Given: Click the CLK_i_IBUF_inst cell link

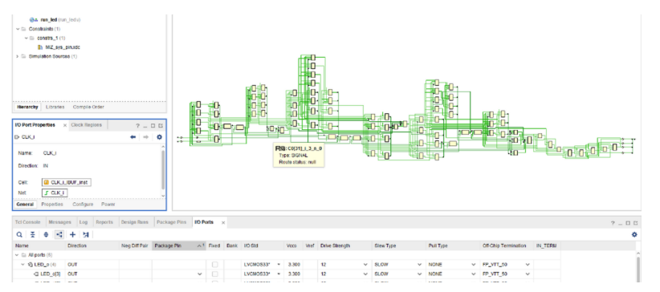Looking at the screenshot, I should tap(67, 183).
